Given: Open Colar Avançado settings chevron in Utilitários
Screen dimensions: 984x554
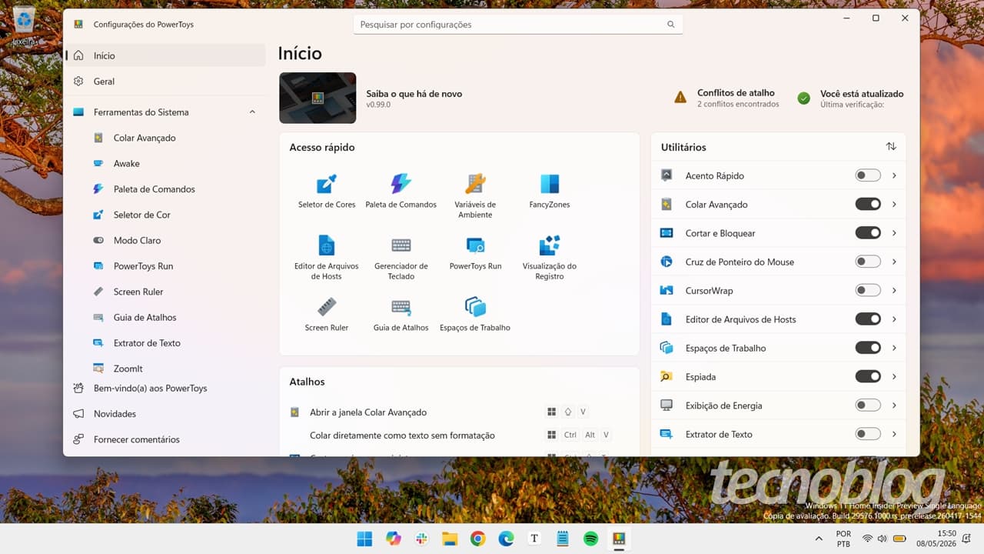Looking at the screenshot, I should point(894,204).
